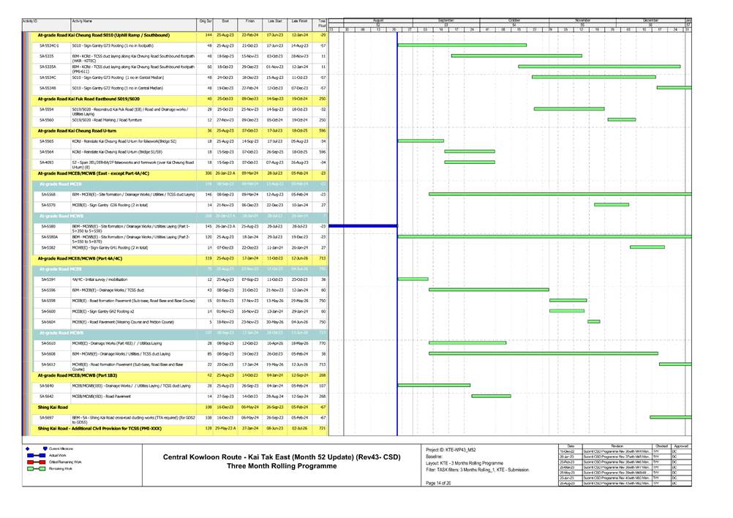Click the October month header in timescale
The width and height of the screenshot is (733, 518).
514,20
